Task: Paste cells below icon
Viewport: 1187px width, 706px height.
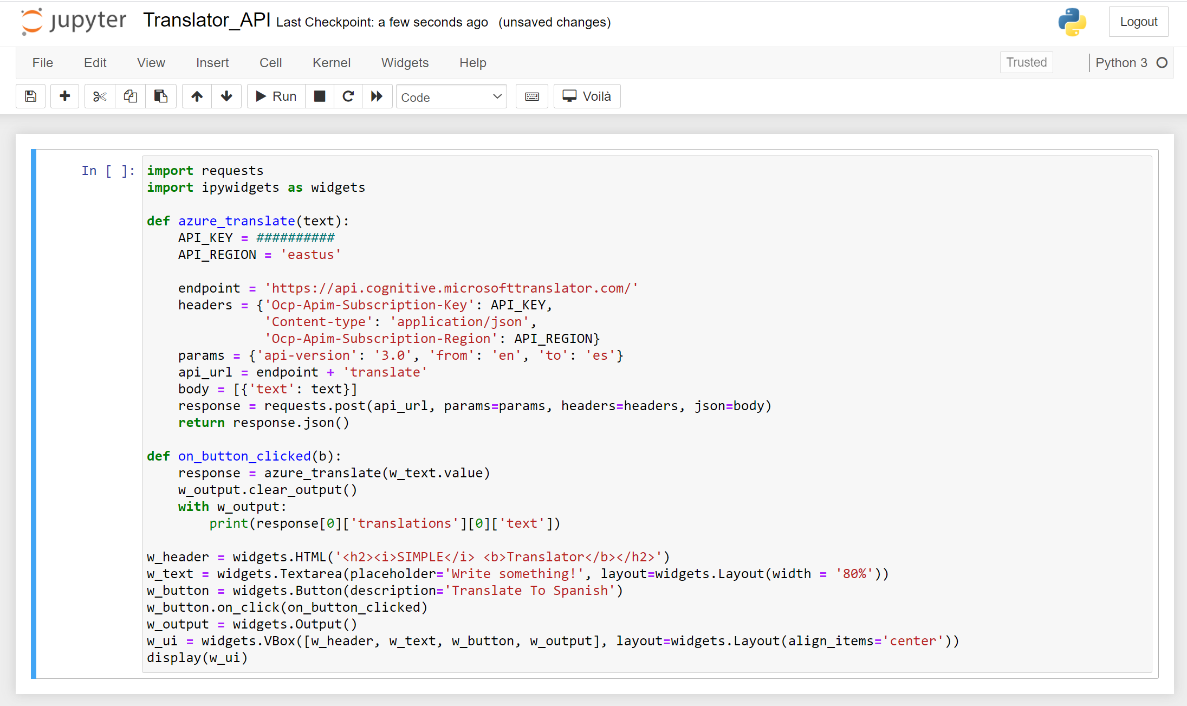Action: 161,96
